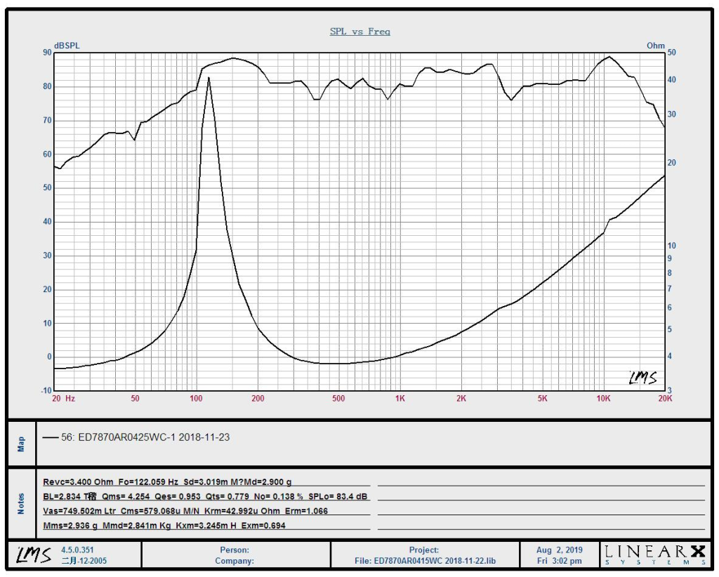Click the File name ED7870AR0415WC 2018-11-22.lib
This screenshot has width=719, height=577.
point(424,561)
